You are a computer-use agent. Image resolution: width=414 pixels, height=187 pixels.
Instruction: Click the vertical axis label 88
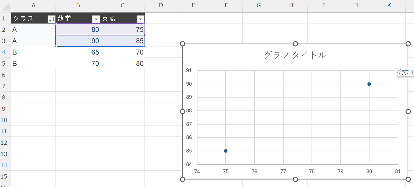pos(189,111)
